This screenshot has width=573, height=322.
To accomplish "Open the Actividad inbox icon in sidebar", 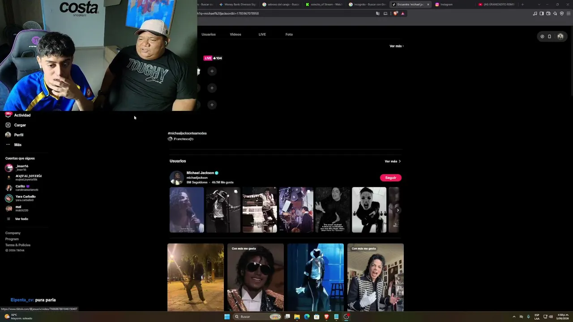I will (x=8, y=115).
